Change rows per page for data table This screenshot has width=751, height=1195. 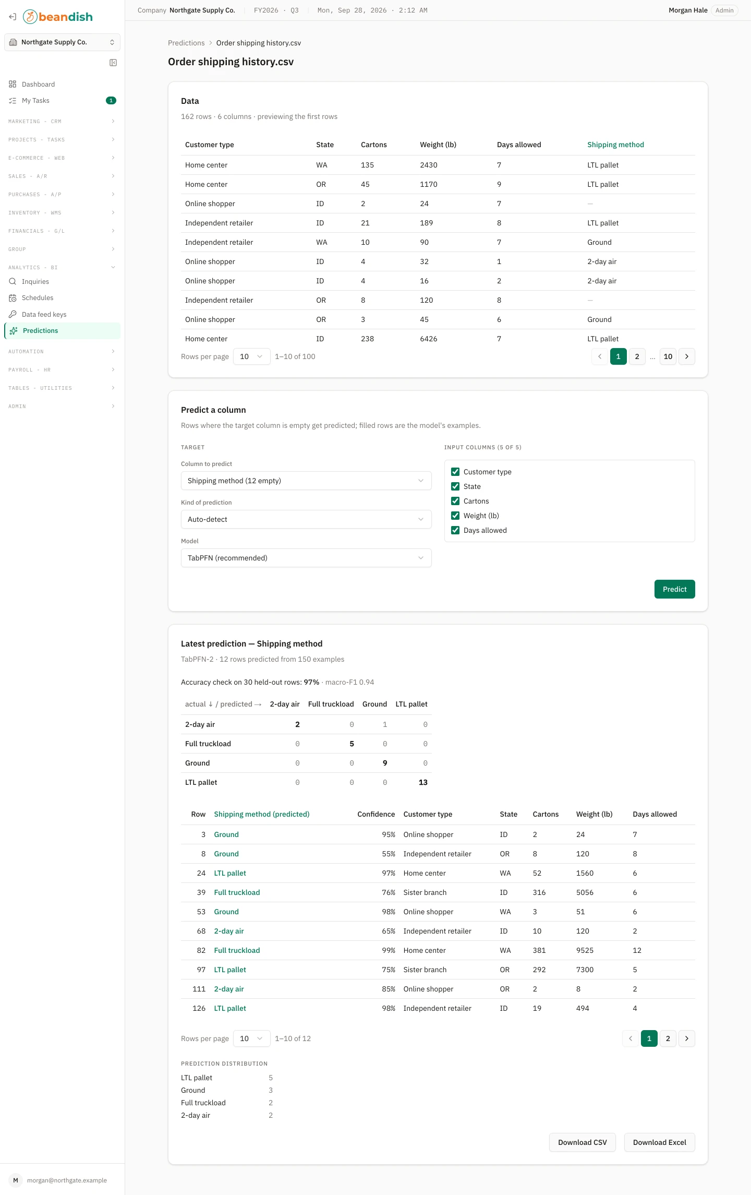(x=251, y=356)
